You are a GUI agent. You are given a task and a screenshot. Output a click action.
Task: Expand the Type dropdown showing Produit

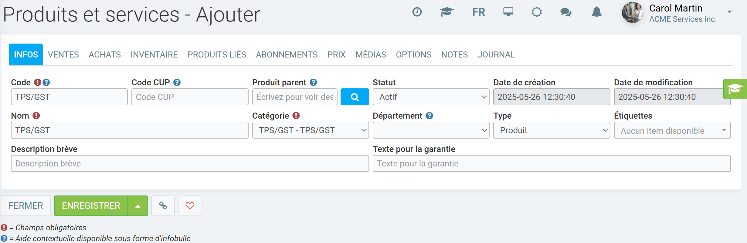pos(551,130)
